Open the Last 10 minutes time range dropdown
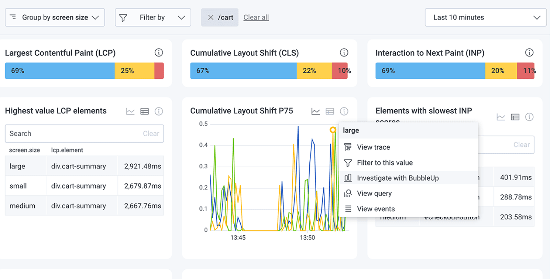Screen dimensions: 550x279 click(485, 17)
